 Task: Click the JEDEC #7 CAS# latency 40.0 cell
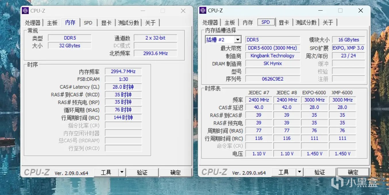click(x=259, y=107)
